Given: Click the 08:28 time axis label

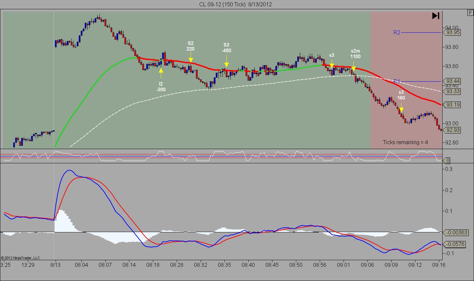Looking at the screenshot, I should click(x=176, y=265).
